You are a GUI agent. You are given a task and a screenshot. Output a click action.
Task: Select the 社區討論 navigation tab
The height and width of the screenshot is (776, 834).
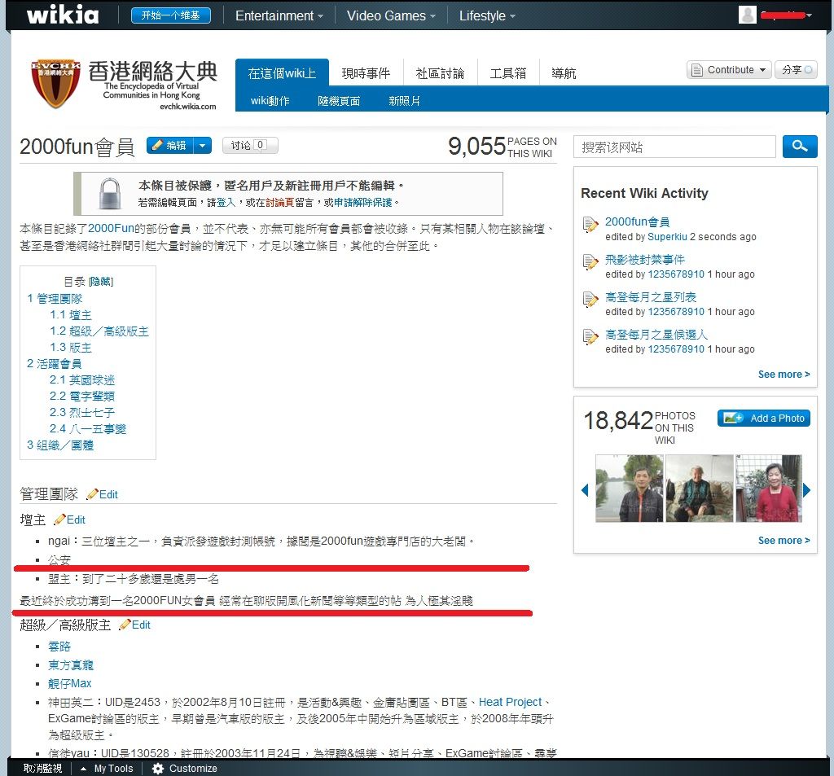tap(440, 73)
